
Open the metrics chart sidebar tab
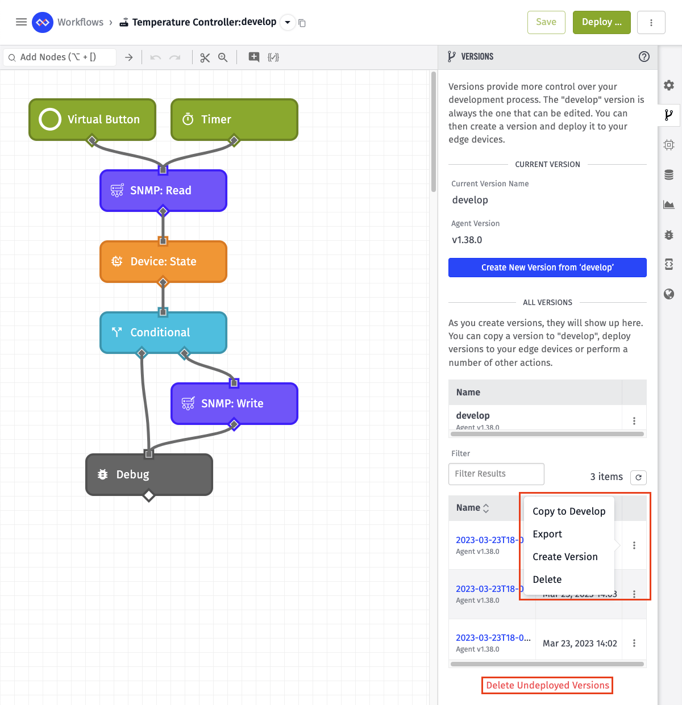point(669,205)
